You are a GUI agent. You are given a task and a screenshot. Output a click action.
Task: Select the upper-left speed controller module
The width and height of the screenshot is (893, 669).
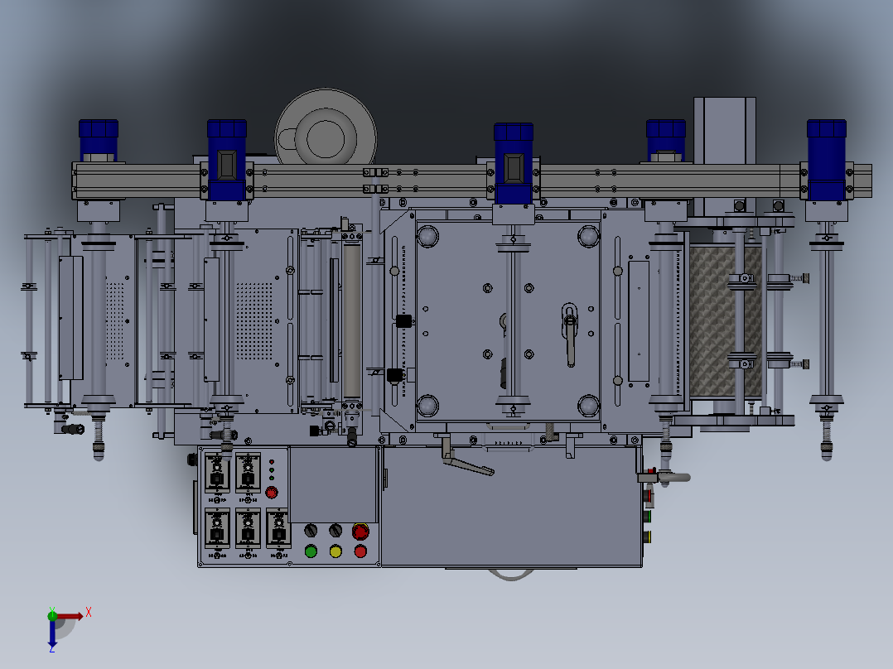pyautogui.click(x=217, y=473)
